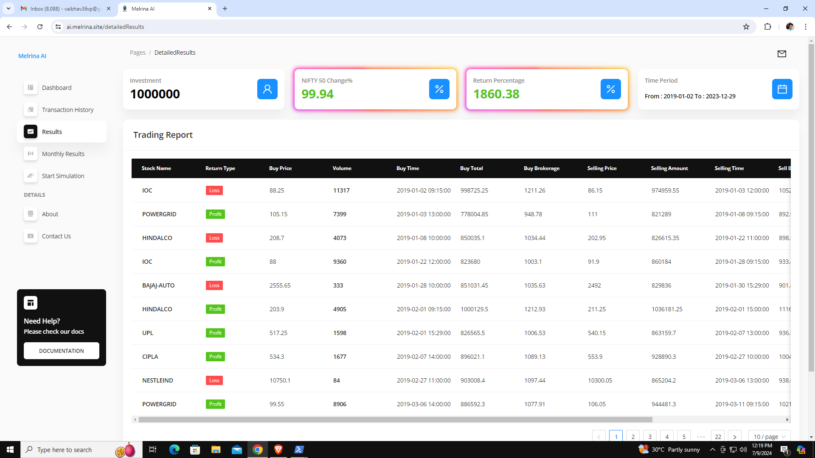Click the table horizontal scrollbar
The image size is (815, 458).
(395, 419)
